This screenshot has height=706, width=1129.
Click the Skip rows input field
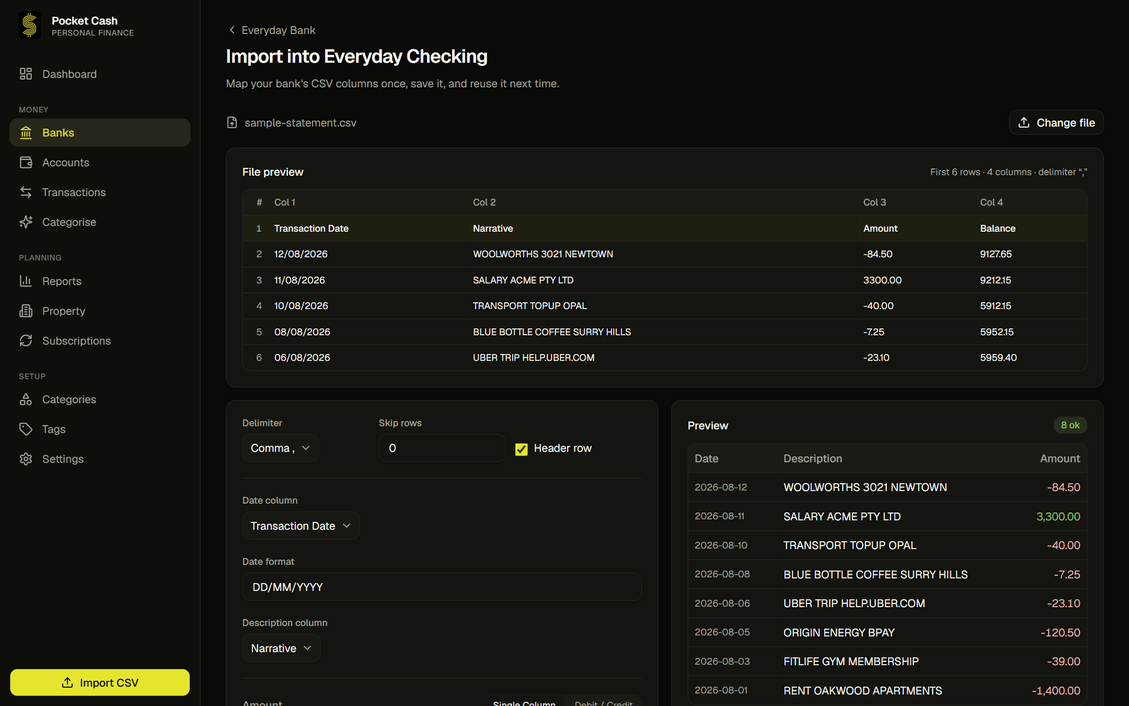[442, 448]
